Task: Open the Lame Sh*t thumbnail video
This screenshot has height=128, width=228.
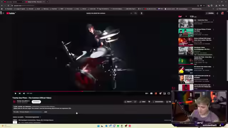Action: click(186, 51)
